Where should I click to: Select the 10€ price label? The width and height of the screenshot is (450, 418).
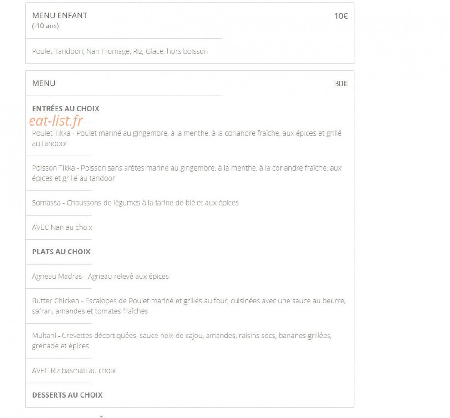click(341, 16)
